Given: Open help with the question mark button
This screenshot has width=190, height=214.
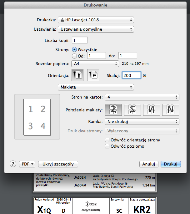Looking at the screenshot, I should pyautogui.click(x=13, y=164).
